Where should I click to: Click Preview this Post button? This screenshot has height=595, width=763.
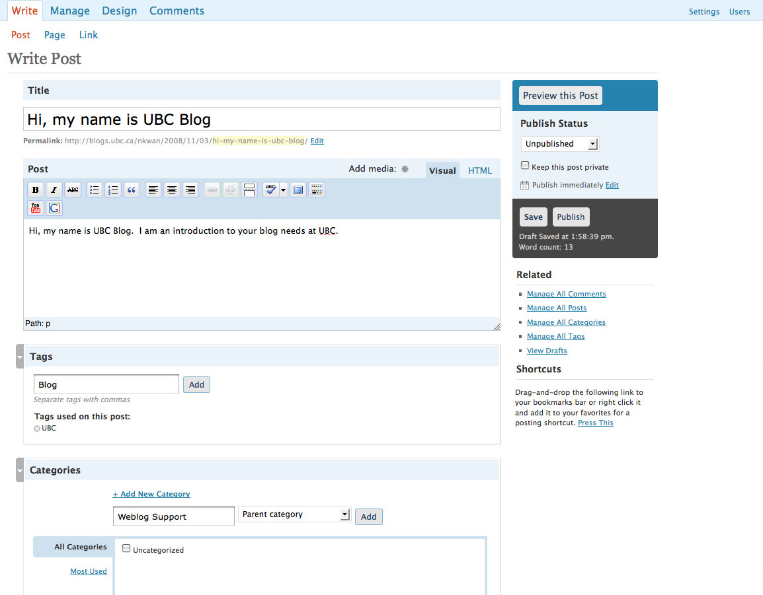tap(561, 96)
